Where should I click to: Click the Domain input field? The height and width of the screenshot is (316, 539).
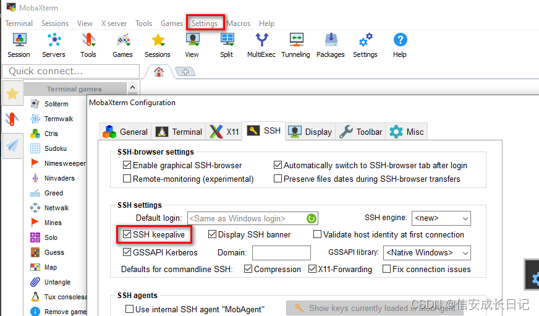pos(281,253)
